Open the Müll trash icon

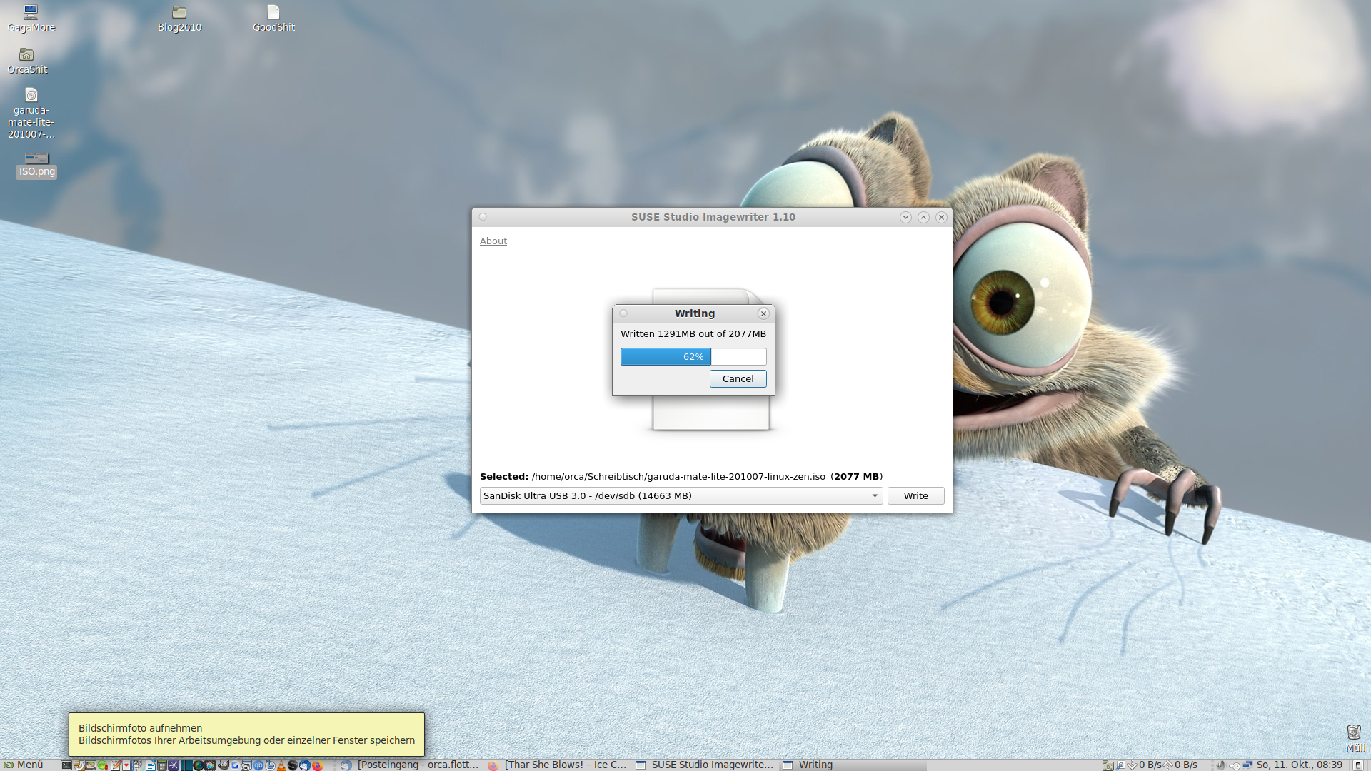click(1355, 738)
